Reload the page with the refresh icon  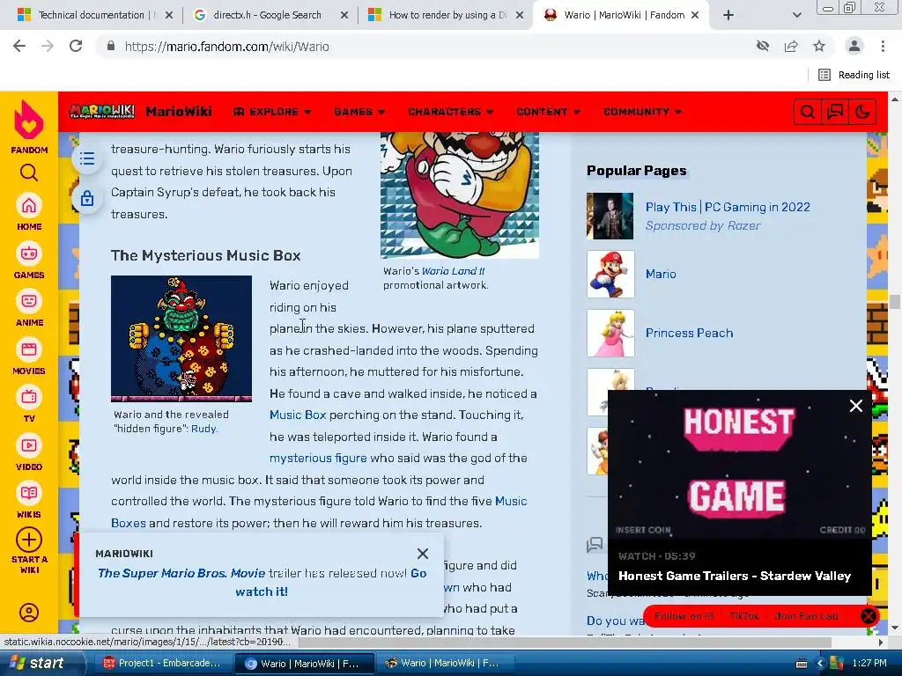pos(76,46)
